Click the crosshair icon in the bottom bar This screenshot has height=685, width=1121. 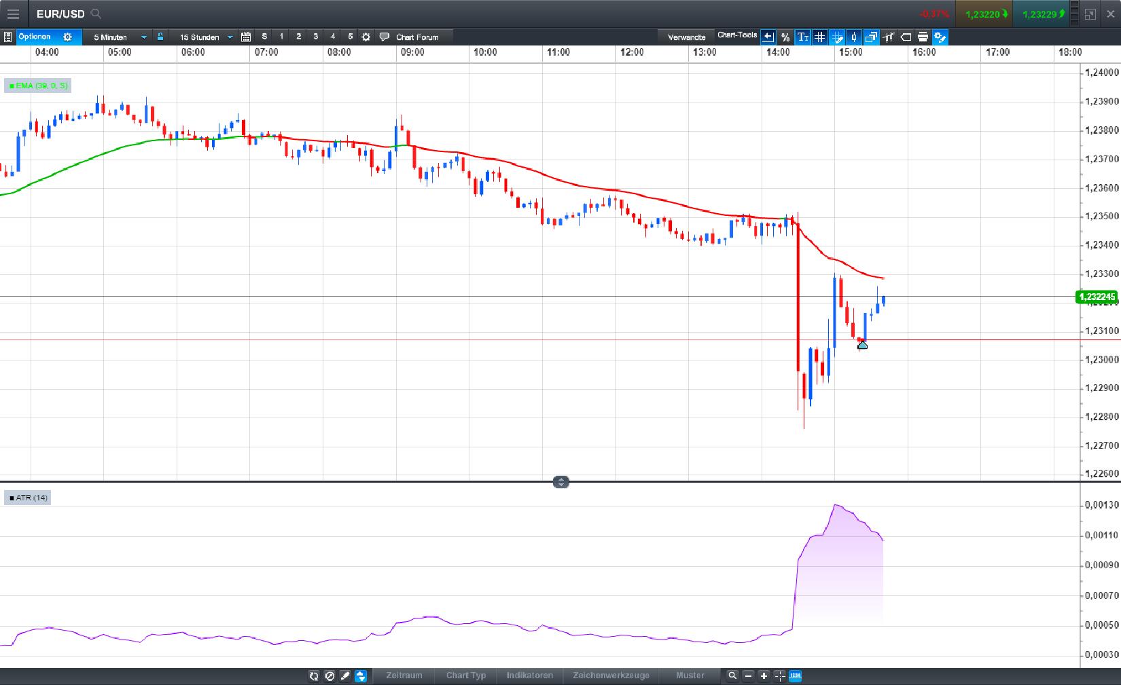click(780, 676)
